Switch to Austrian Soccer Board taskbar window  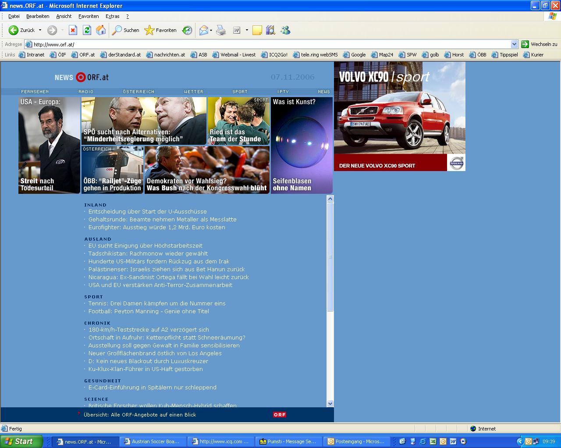point(153,441)
